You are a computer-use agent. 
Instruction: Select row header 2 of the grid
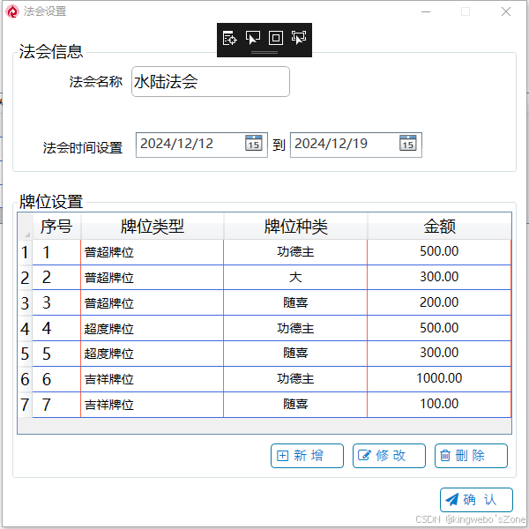[x=25, y=278]
